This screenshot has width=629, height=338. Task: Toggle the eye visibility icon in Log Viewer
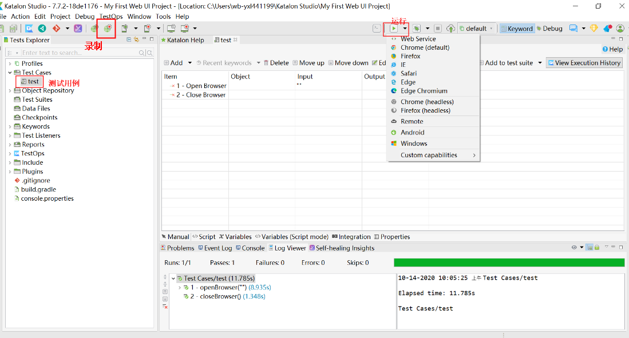(x=574, y=248)
